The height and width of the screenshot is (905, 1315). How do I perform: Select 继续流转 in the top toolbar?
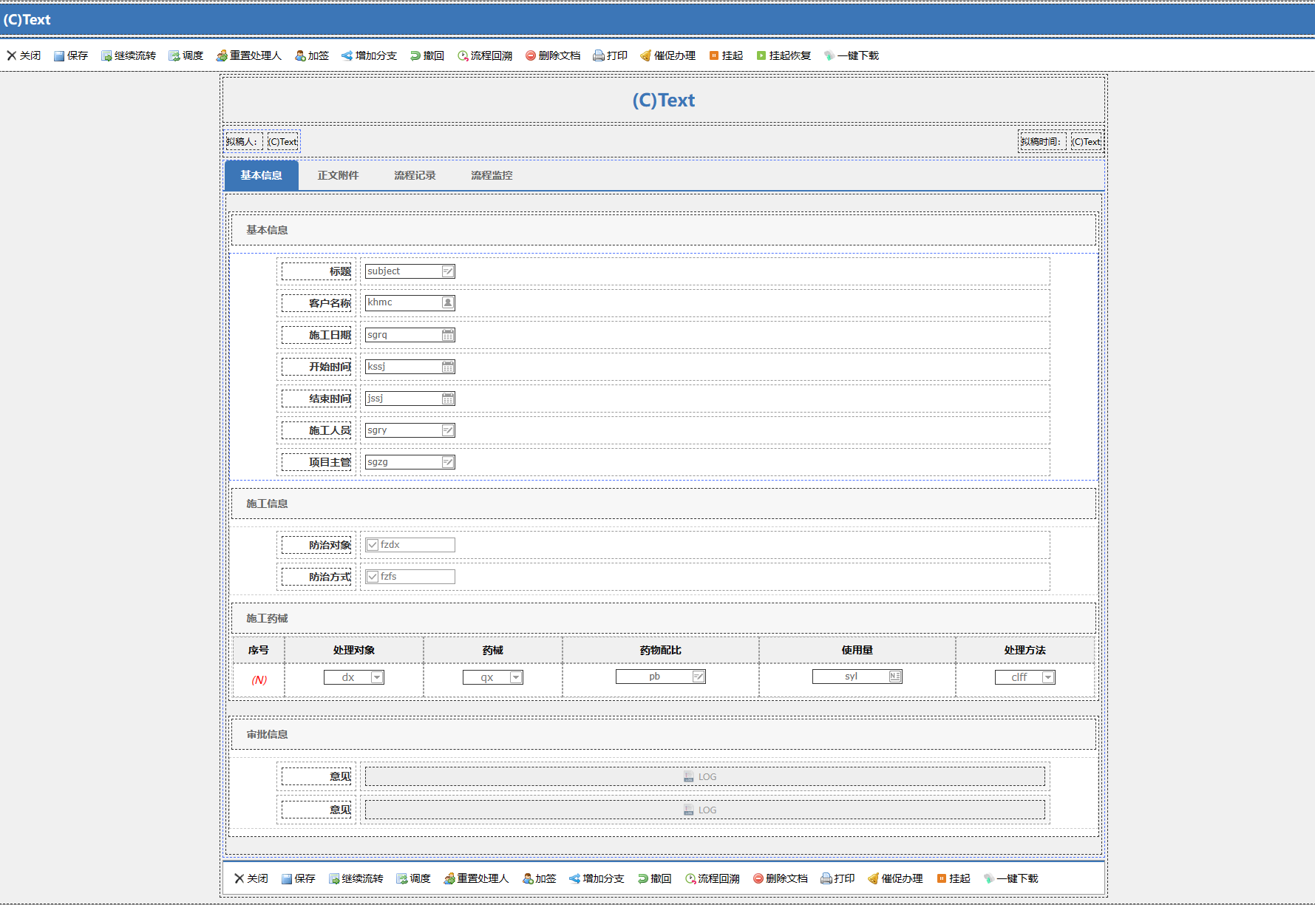click(x=129, y=55)
